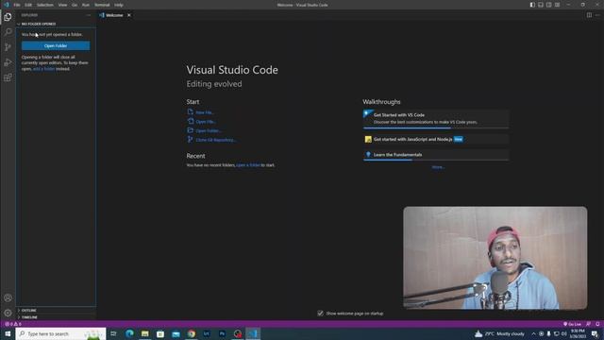Open Microsoft Edge from the taskbar

coord(129,333)
